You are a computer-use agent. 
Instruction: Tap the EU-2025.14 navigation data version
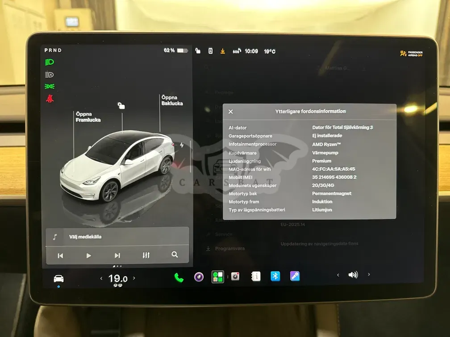click(293, 224)
